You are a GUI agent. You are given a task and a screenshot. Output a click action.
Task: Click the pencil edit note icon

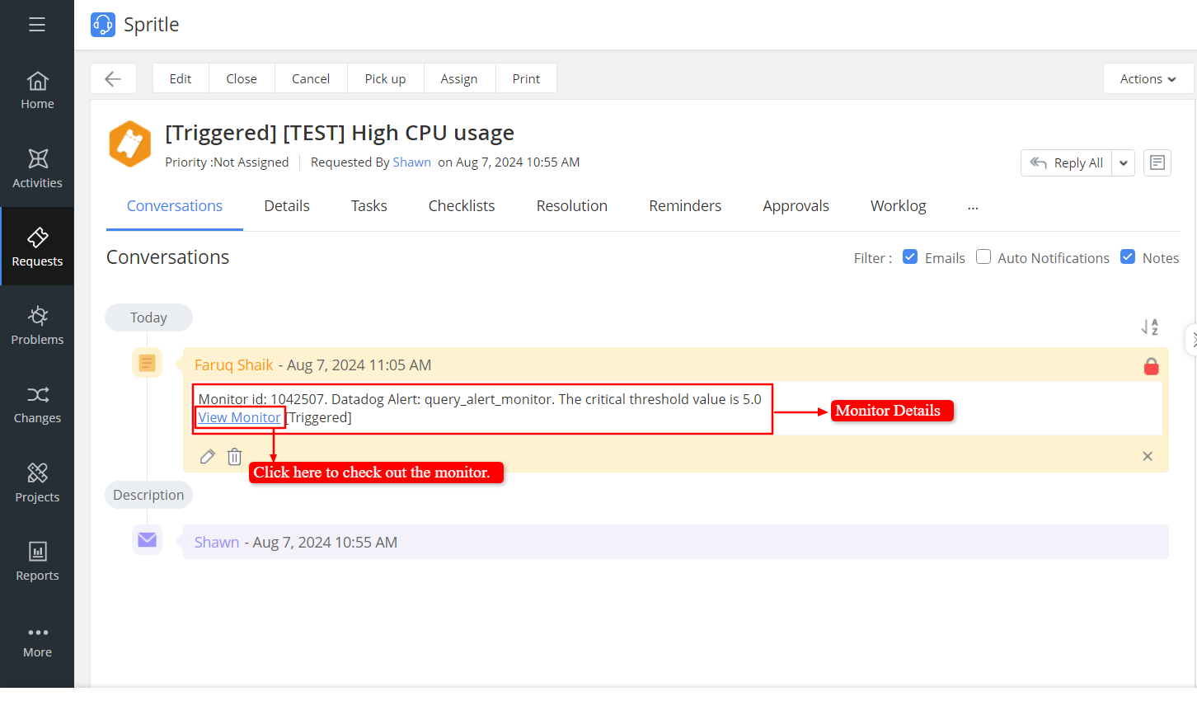click(x=208, y=456)
